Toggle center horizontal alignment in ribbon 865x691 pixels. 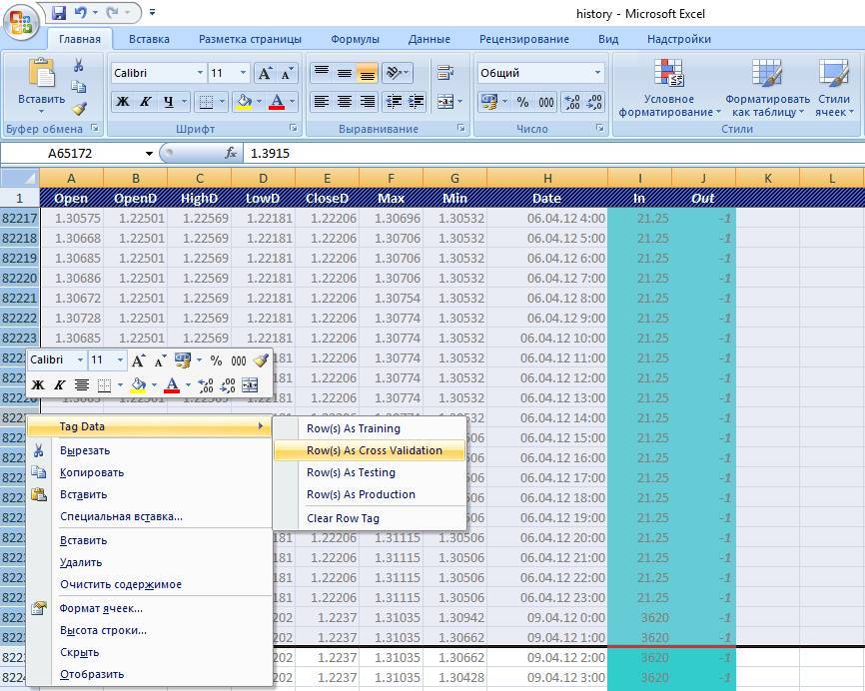pos(345,102)
